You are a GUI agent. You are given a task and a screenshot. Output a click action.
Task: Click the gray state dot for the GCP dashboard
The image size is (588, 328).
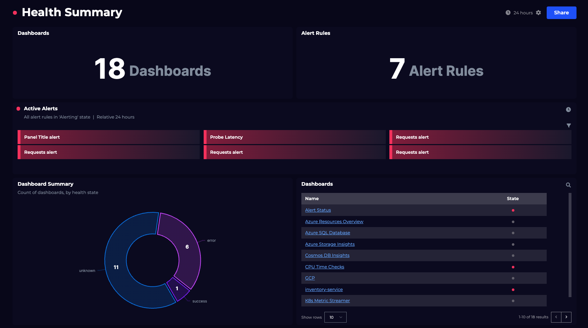tap(513, 278)
